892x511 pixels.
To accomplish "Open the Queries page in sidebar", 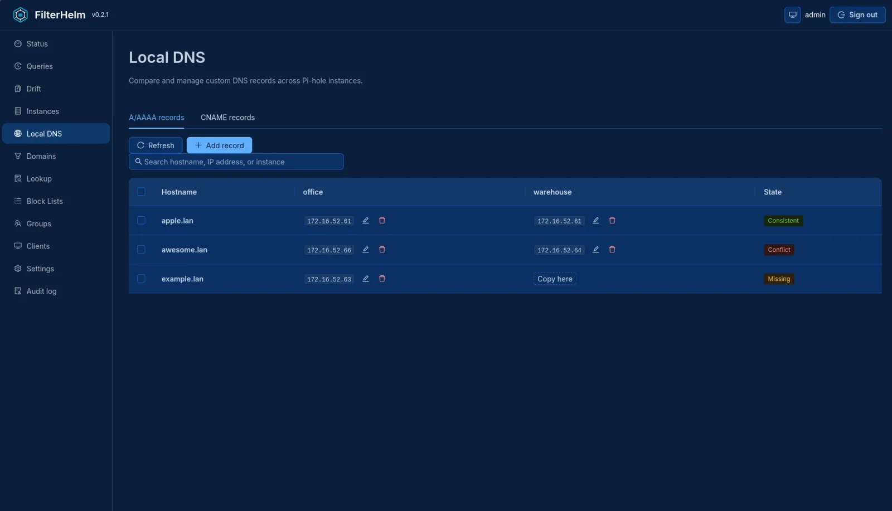I will coord(56,66).
